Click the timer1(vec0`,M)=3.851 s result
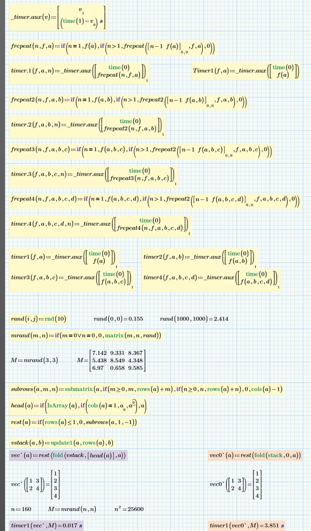The height and width of the screenshot is (531, 311). 247,526
